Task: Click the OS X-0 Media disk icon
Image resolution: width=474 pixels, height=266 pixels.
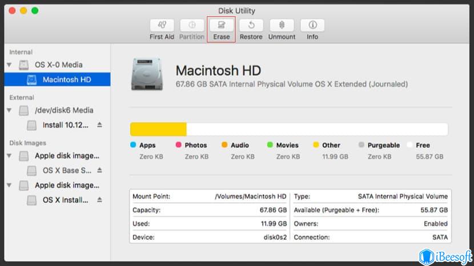Action: [24, 65]
